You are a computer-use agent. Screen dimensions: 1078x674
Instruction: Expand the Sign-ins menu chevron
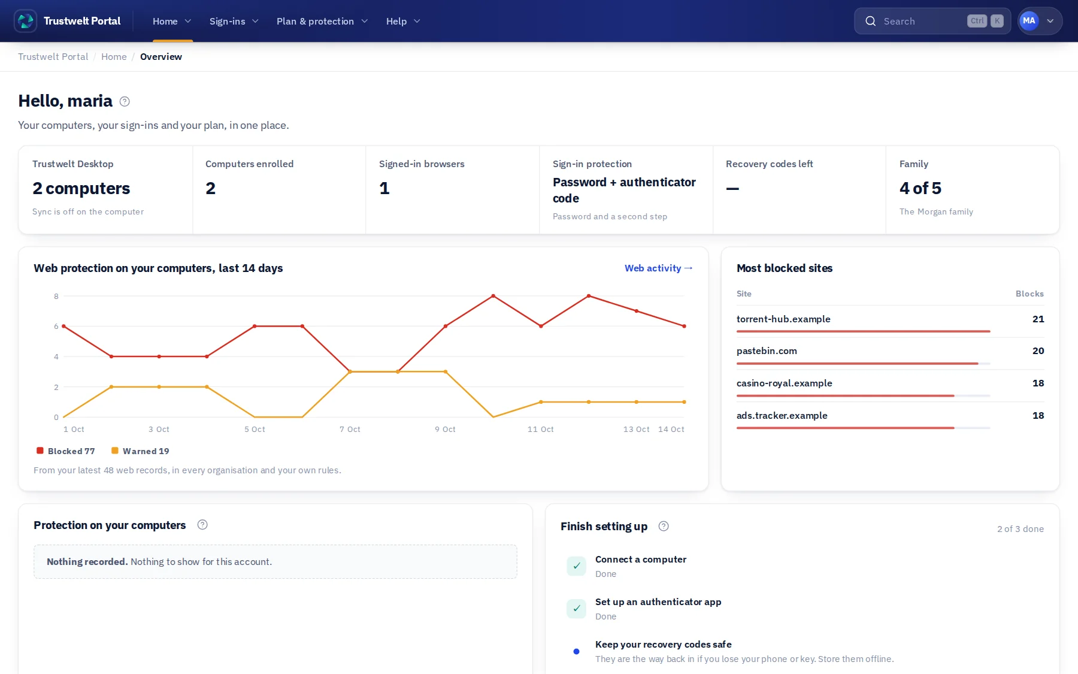tap(255, 21)
